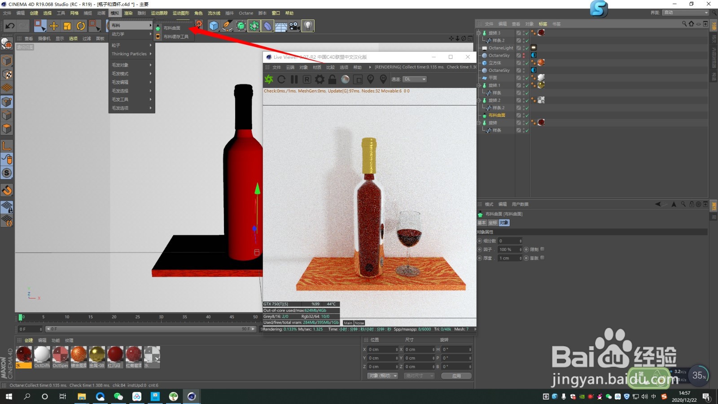Viewport: 718px width, 404px height.
Task: Click the material picker M pin icon
Action: pyautogui.click(x=383, y=79)
